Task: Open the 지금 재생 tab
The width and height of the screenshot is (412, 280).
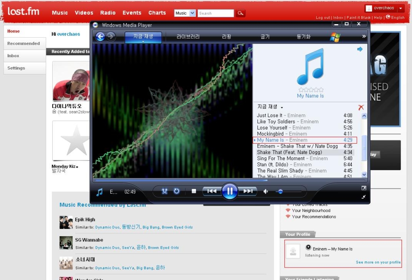Action: tap(143, 37)
